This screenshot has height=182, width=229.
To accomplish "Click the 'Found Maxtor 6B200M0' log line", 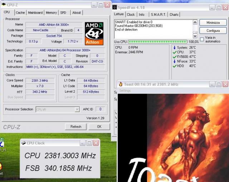I will coord(138,26).
